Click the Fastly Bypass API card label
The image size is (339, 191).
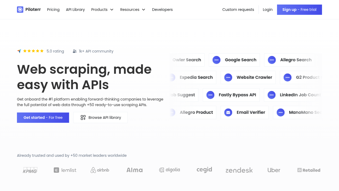coord(237,95)
